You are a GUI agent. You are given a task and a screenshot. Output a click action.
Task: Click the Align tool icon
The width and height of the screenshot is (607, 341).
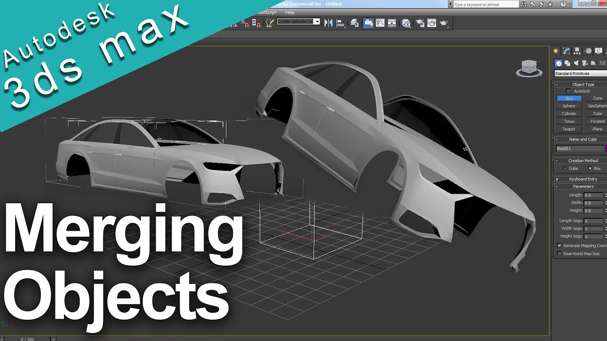pos(340,23)
